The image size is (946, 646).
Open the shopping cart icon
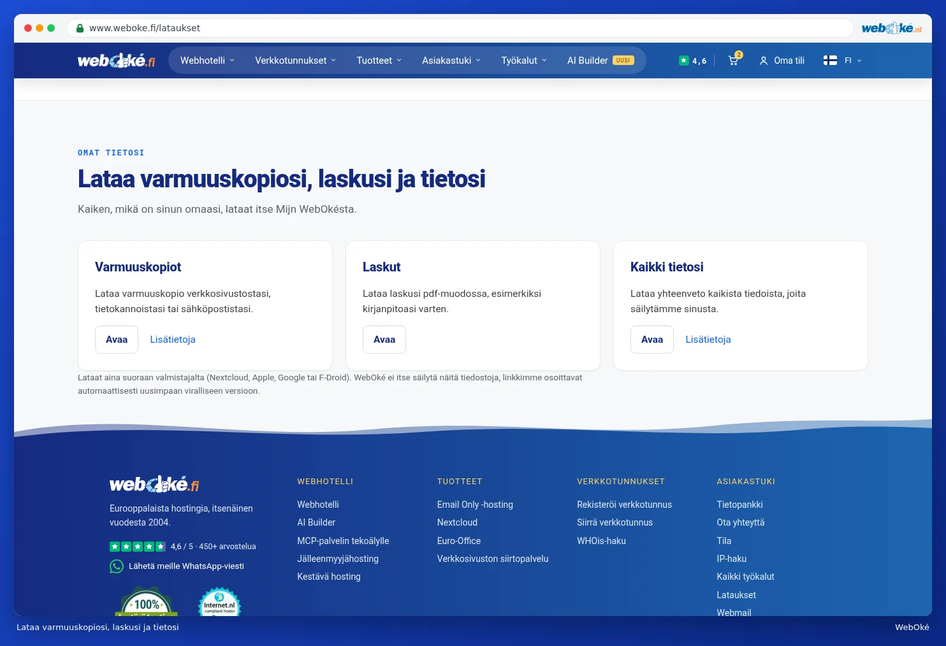(x=734, y=60)
